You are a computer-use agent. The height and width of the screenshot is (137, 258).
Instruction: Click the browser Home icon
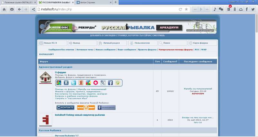click(4, 9)
